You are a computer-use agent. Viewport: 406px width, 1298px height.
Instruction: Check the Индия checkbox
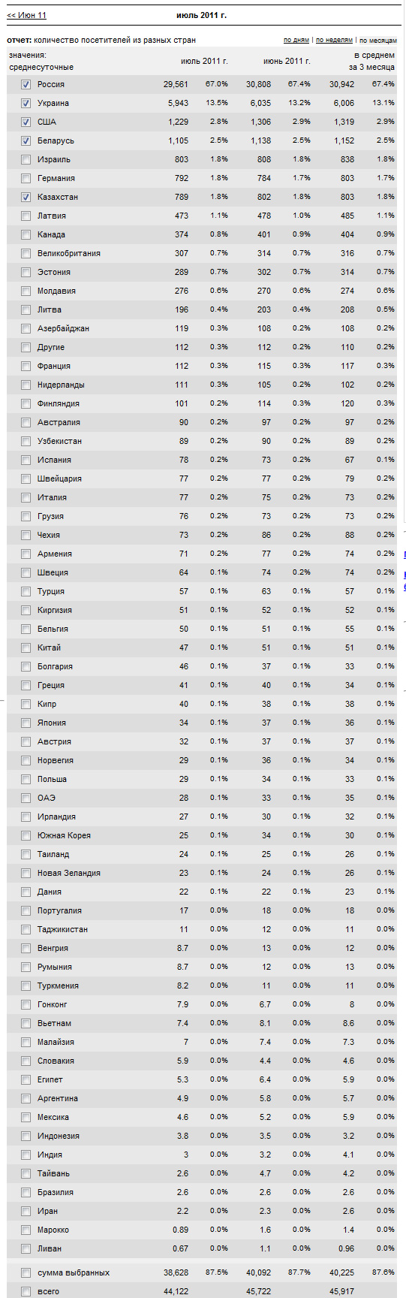(26, 1155)
